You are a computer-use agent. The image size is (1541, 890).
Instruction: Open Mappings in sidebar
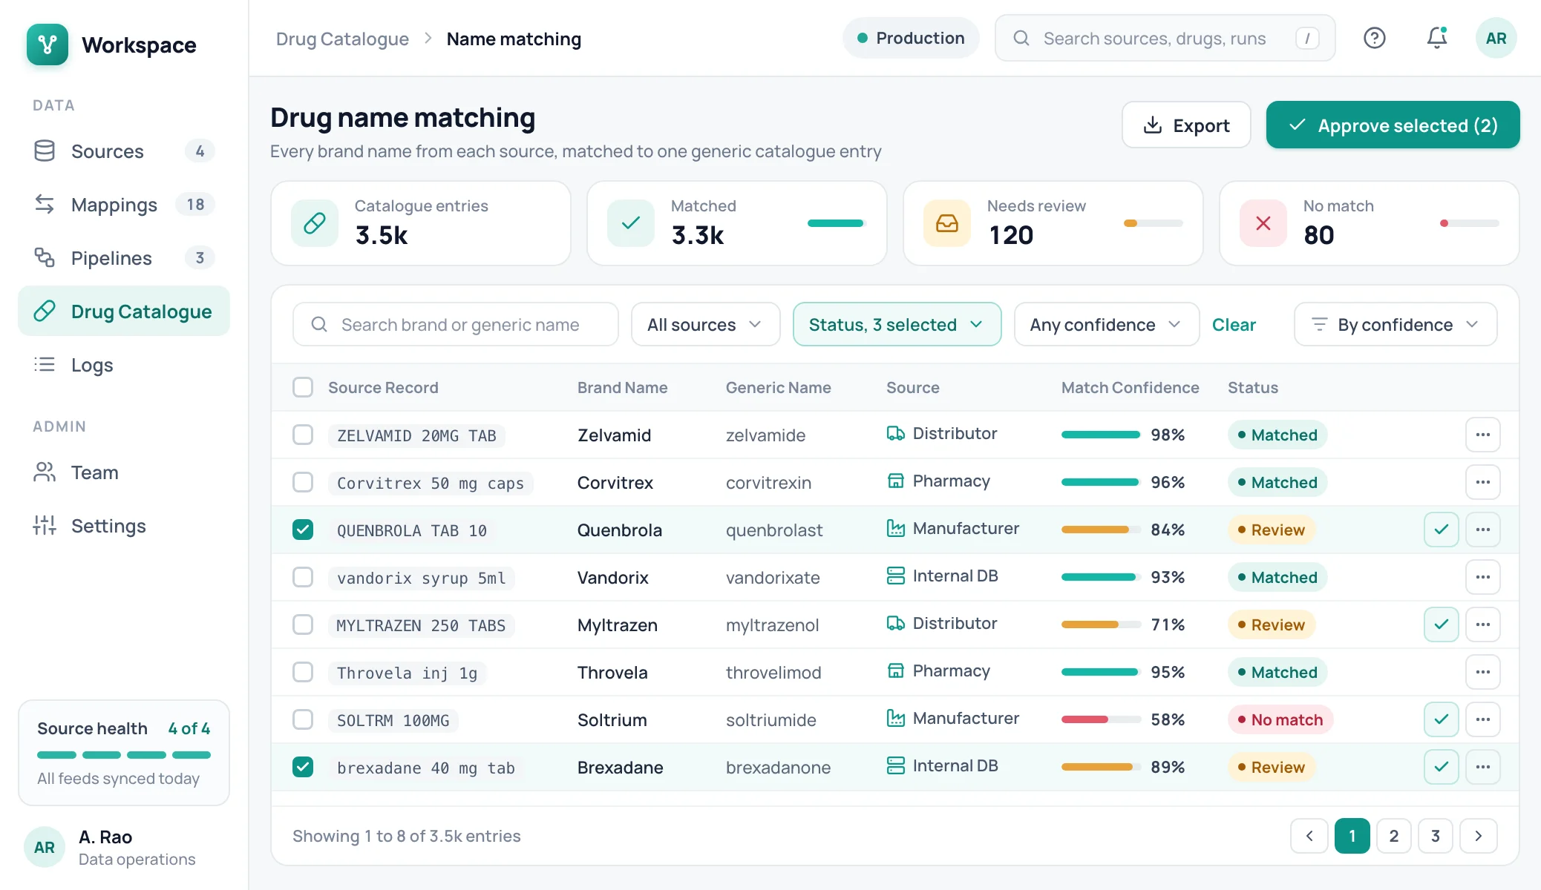[x=124, y=205]
